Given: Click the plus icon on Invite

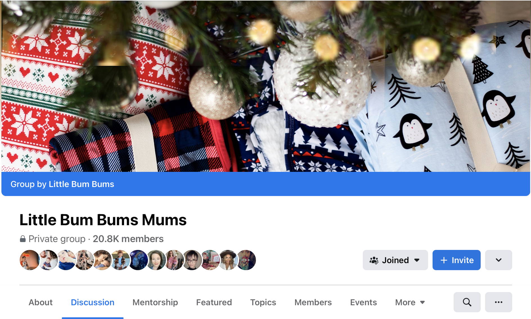Looking at the screenshot, I should click(x=444, y=260).
